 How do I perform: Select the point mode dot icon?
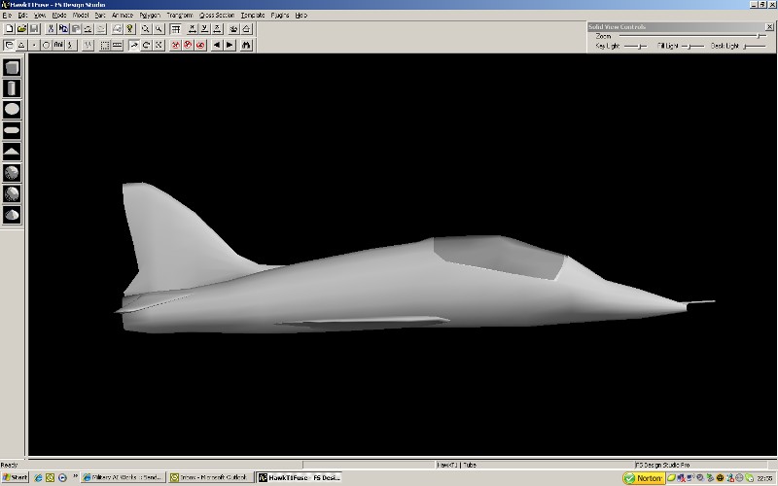tap(34, 45)
